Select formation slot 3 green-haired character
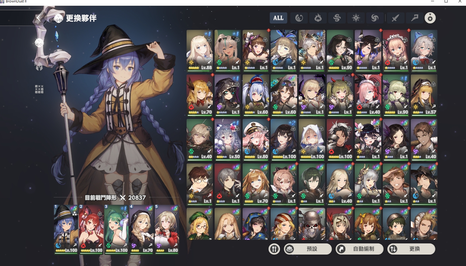 click(116, 230)
